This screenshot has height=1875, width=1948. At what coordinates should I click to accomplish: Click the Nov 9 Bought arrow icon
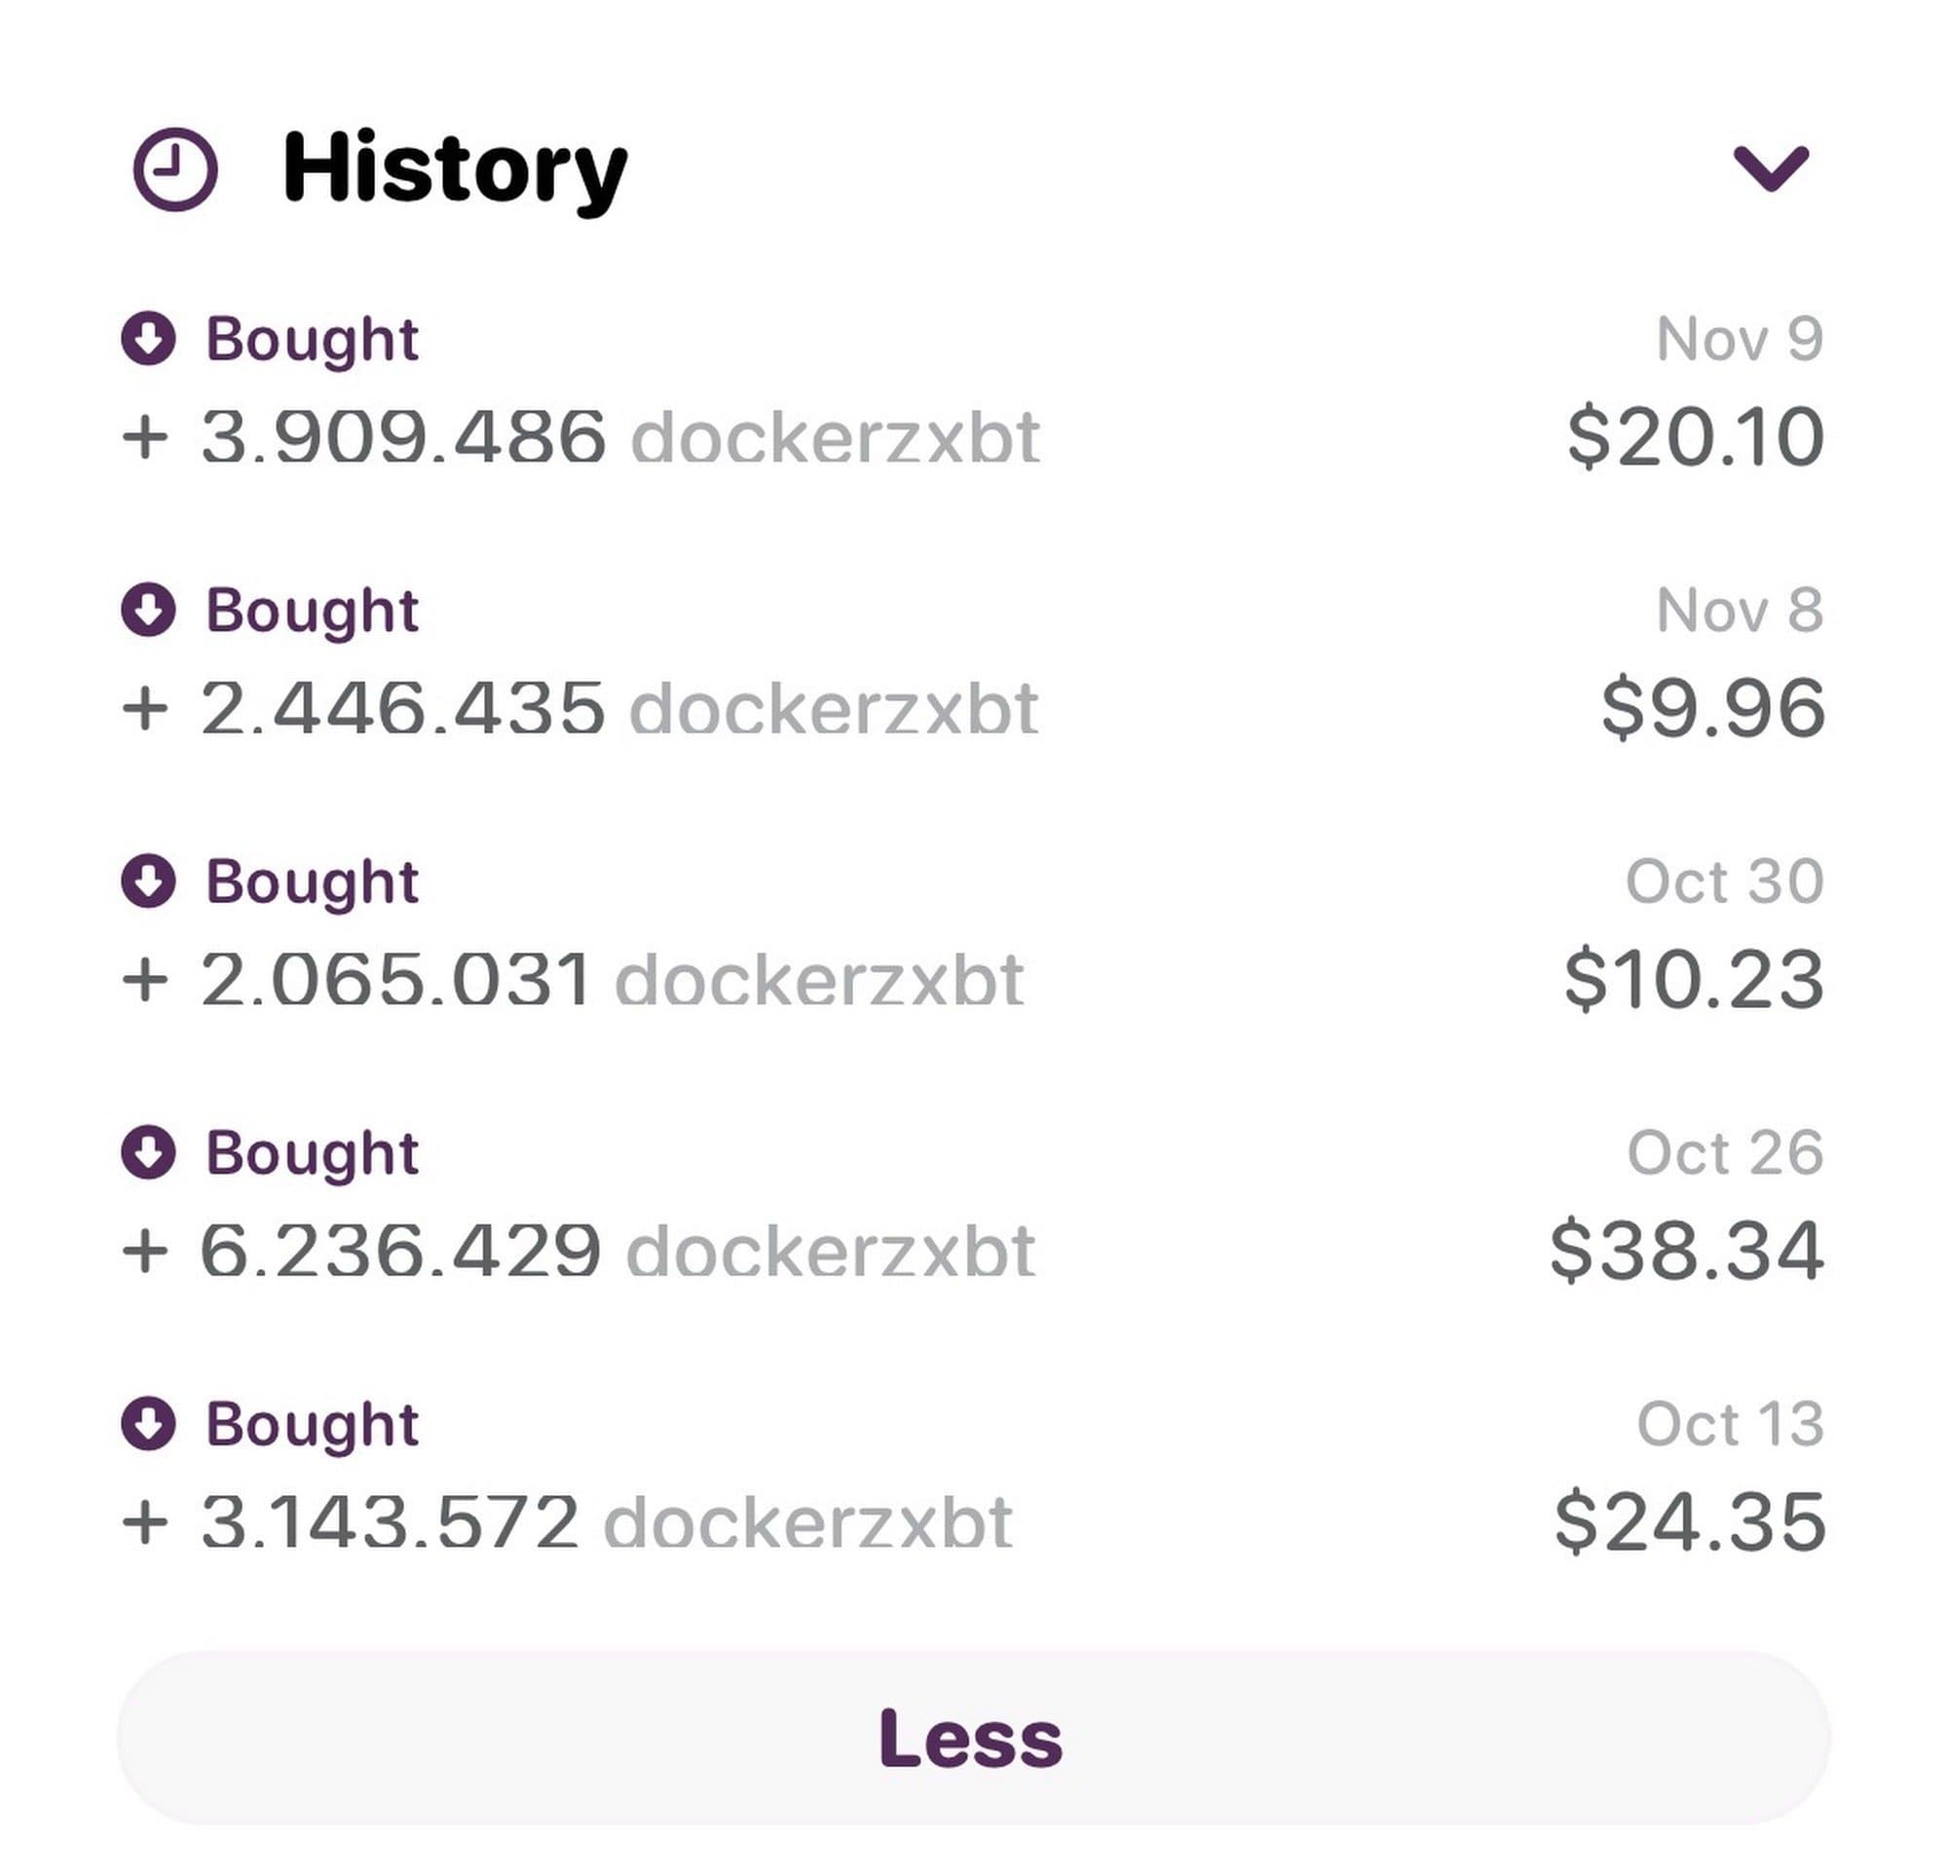pyautogui.click(x=149, y=339)
